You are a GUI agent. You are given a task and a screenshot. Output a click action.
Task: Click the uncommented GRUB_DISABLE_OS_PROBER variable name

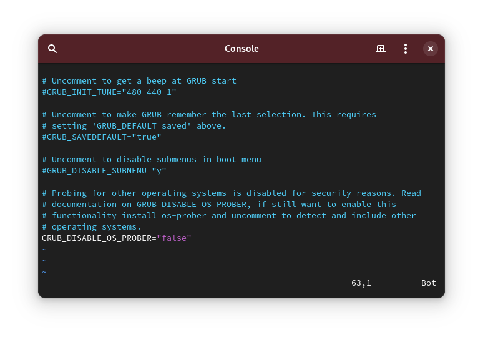point(97,238)
